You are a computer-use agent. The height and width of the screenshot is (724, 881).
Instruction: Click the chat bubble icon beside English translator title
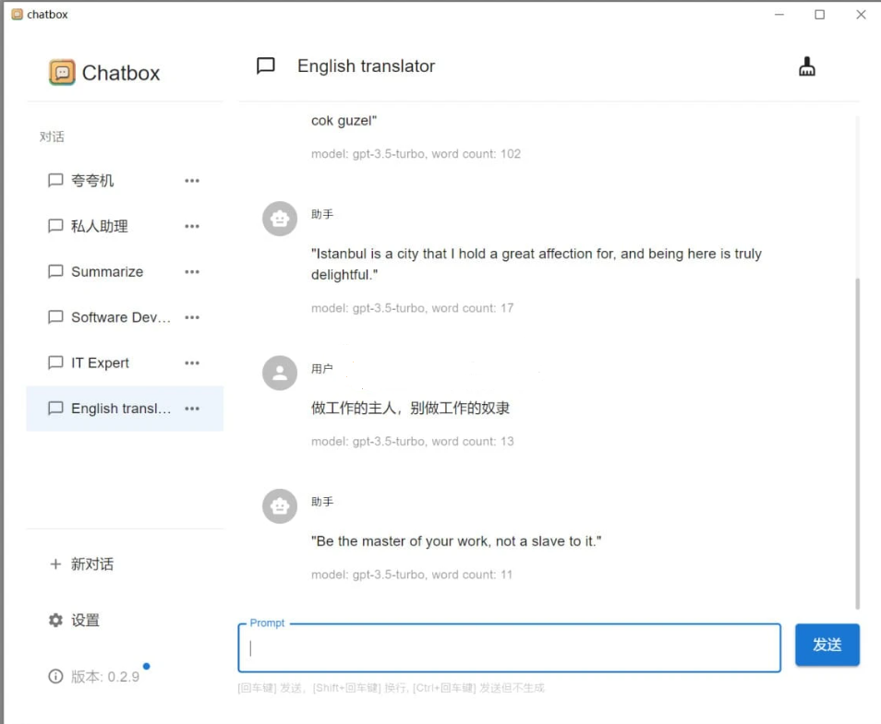[266, 65]
